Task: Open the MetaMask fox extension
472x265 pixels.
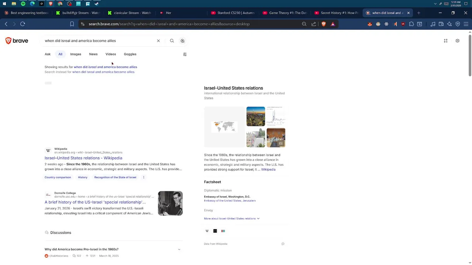Action: [370, 24]
